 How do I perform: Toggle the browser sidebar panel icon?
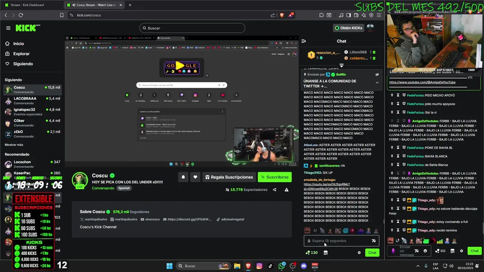[348, 15]
